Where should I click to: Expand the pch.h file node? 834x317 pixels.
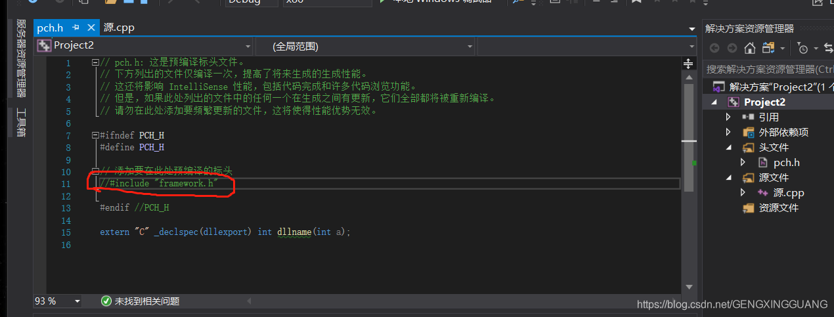pos(743,162)
